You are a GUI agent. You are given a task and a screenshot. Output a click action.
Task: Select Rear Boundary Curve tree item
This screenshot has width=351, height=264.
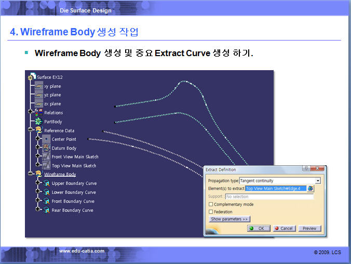coord(72,210)
